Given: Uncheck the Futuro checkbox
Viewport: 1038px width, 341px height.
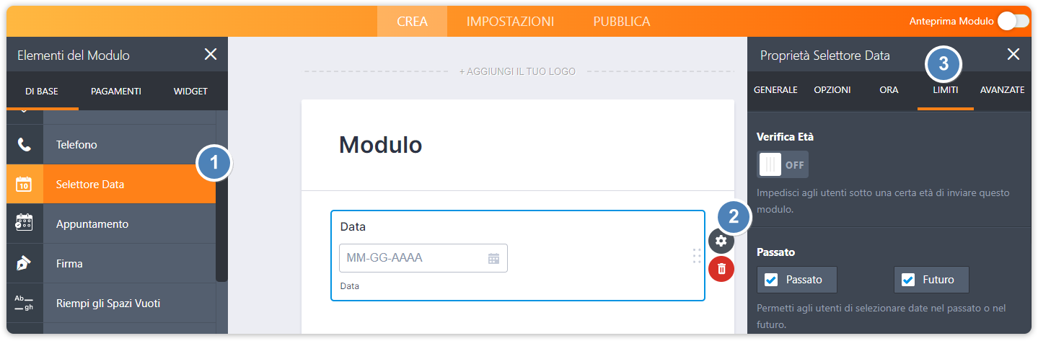Looking at the screenshot, I should [x=908, y=280].
